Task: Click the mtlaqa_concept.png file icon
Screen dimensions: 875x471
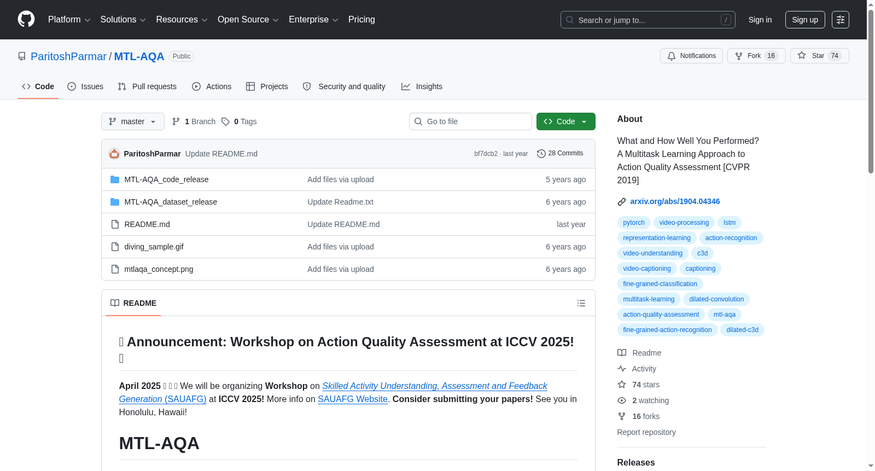Action: (x=115, y=269)
